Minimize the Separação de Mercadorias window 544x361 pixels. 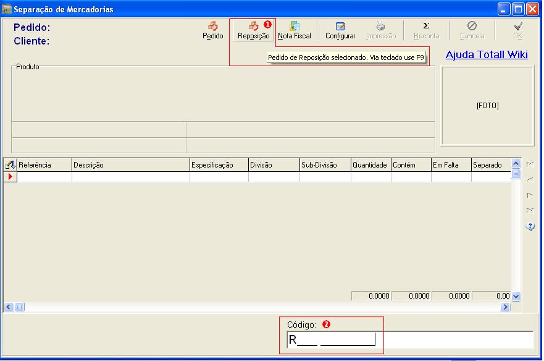(503, 9)
